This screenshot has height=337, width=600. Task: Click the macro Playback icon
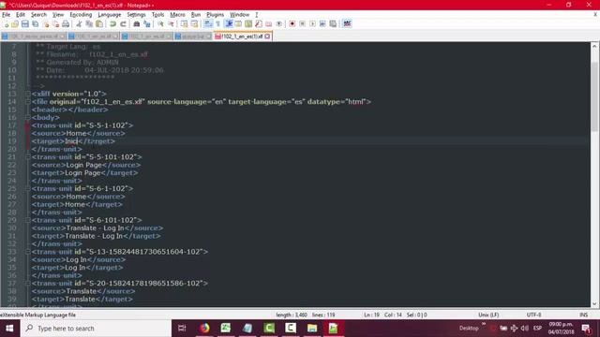point(312,23)
